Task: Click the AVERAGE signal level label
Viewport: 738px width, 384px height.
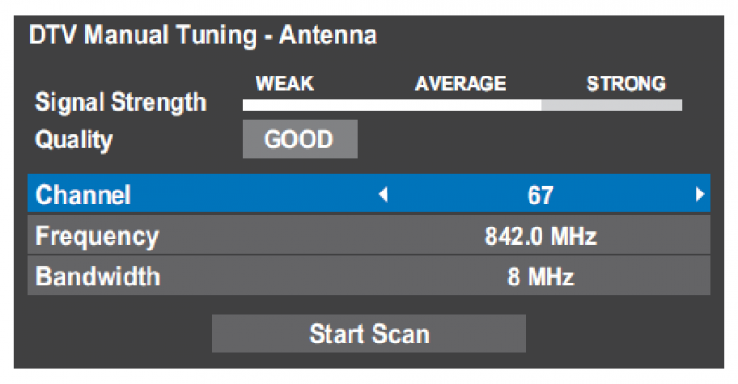Action: 460,84
